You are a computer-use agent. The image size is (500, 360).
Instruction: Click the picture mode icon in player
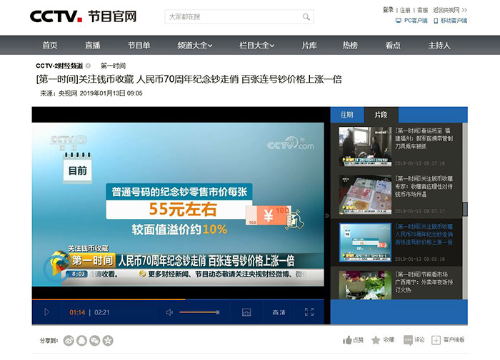246,312
